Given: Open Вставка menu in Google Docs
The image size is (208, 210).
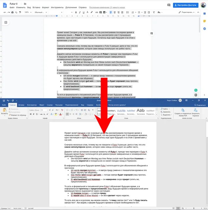Looking at the screenshot, I should coord(36,7).
